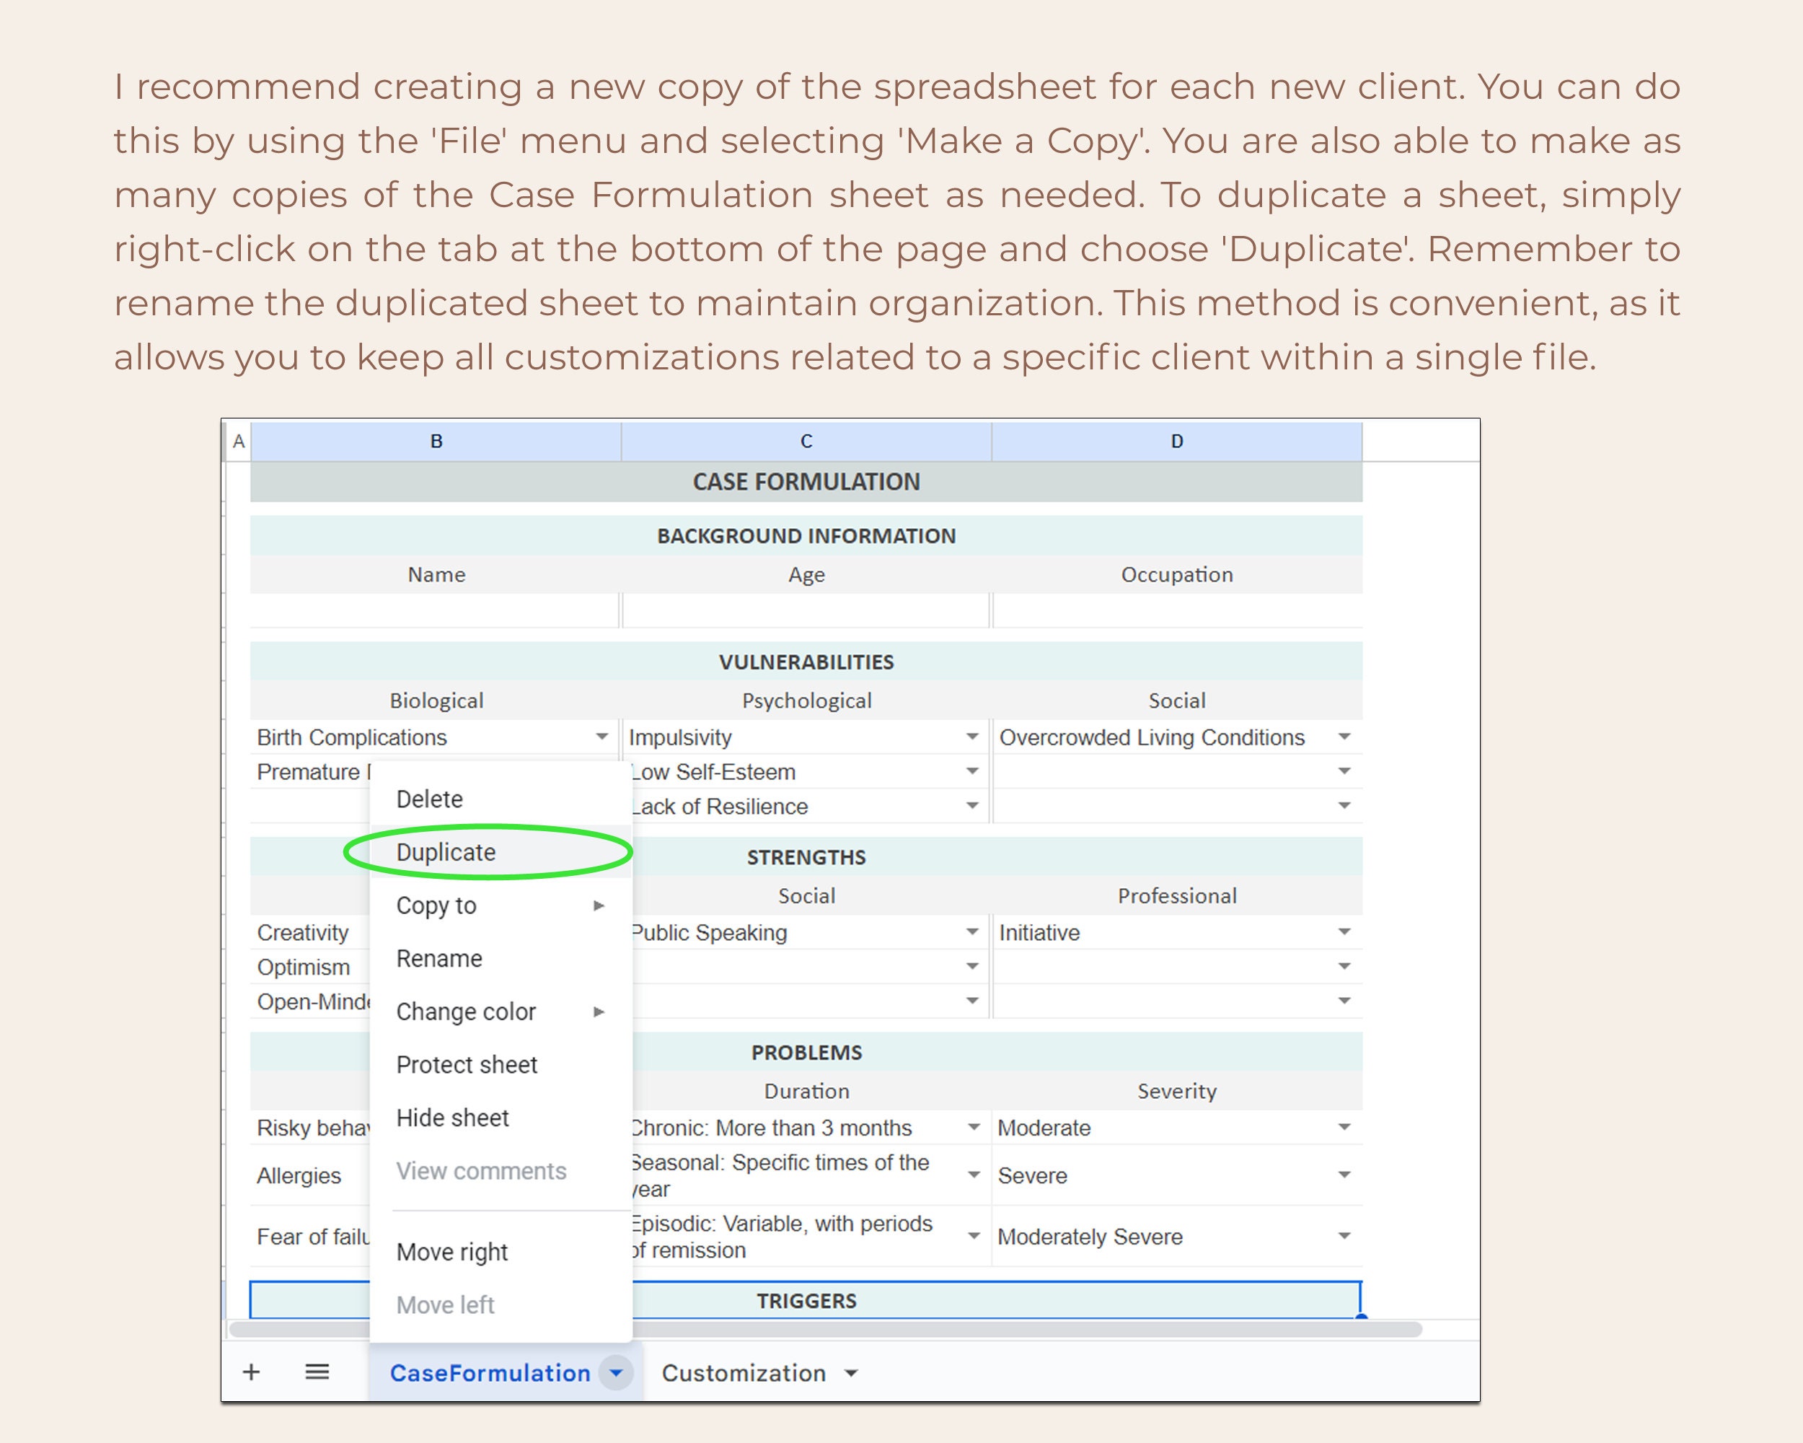Select column C header
The height and width of the screenshot is (1443, 1803).
tap(806, 441)
